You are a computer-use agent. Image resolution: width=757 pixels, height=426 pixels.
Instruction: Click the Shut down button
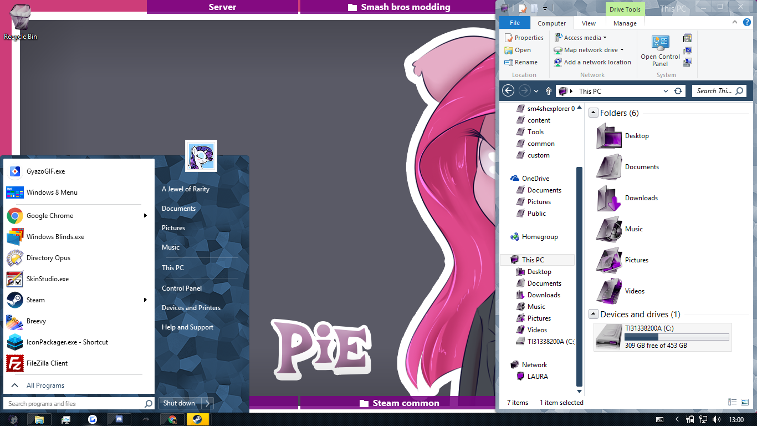180,403
